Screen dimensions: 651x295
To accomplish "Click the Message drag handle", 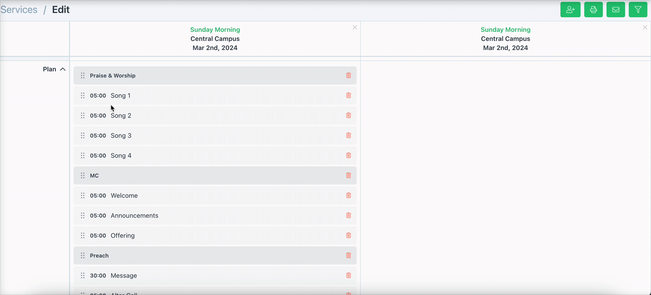I will [x=83, y=275].
